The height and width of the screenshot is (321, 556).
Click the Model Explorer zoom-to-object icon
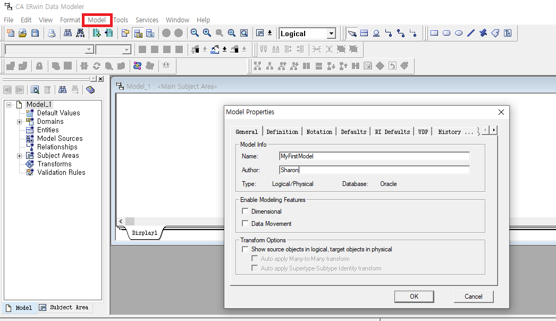pyautogui.click(x=35, y=90)
